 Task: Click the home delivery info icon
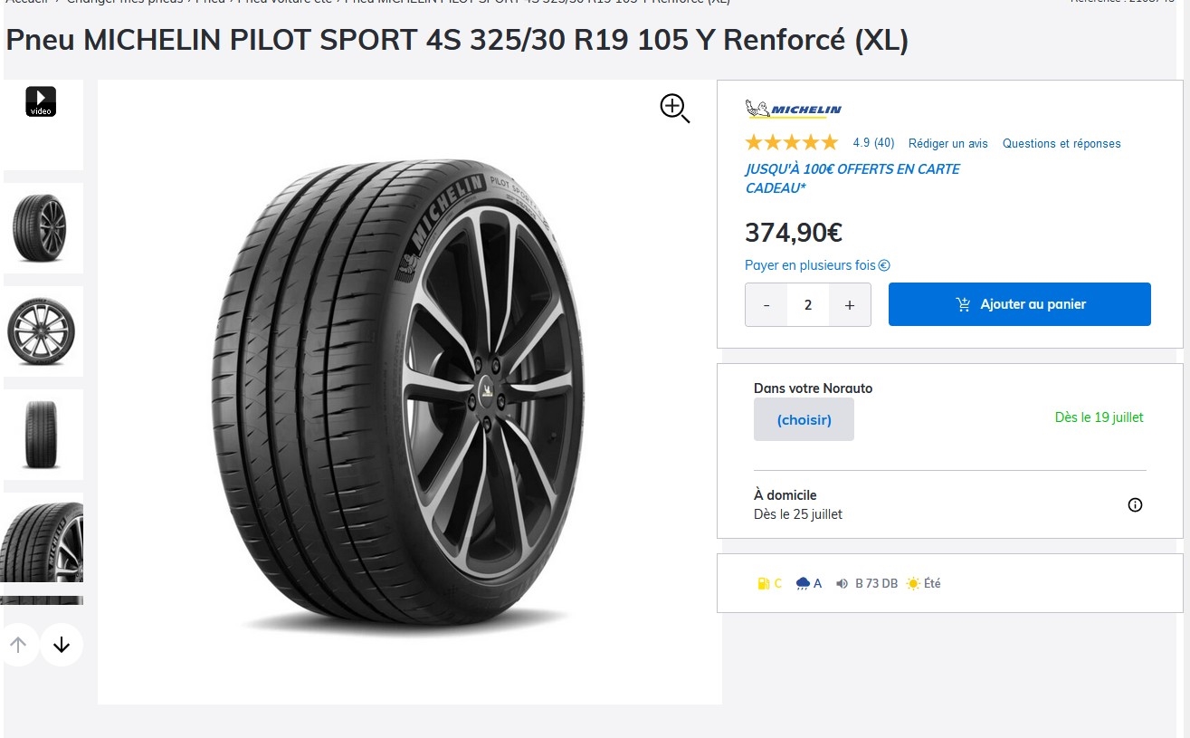point(1135,504)
